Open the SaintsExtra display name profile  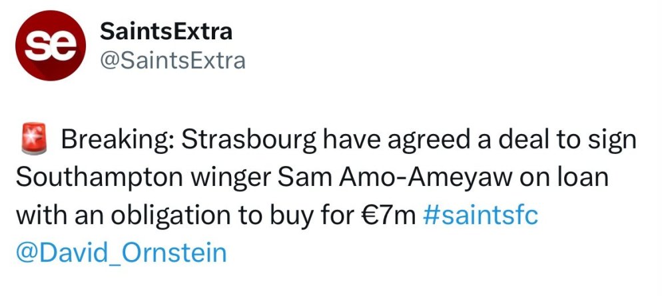tap(166, 31)
